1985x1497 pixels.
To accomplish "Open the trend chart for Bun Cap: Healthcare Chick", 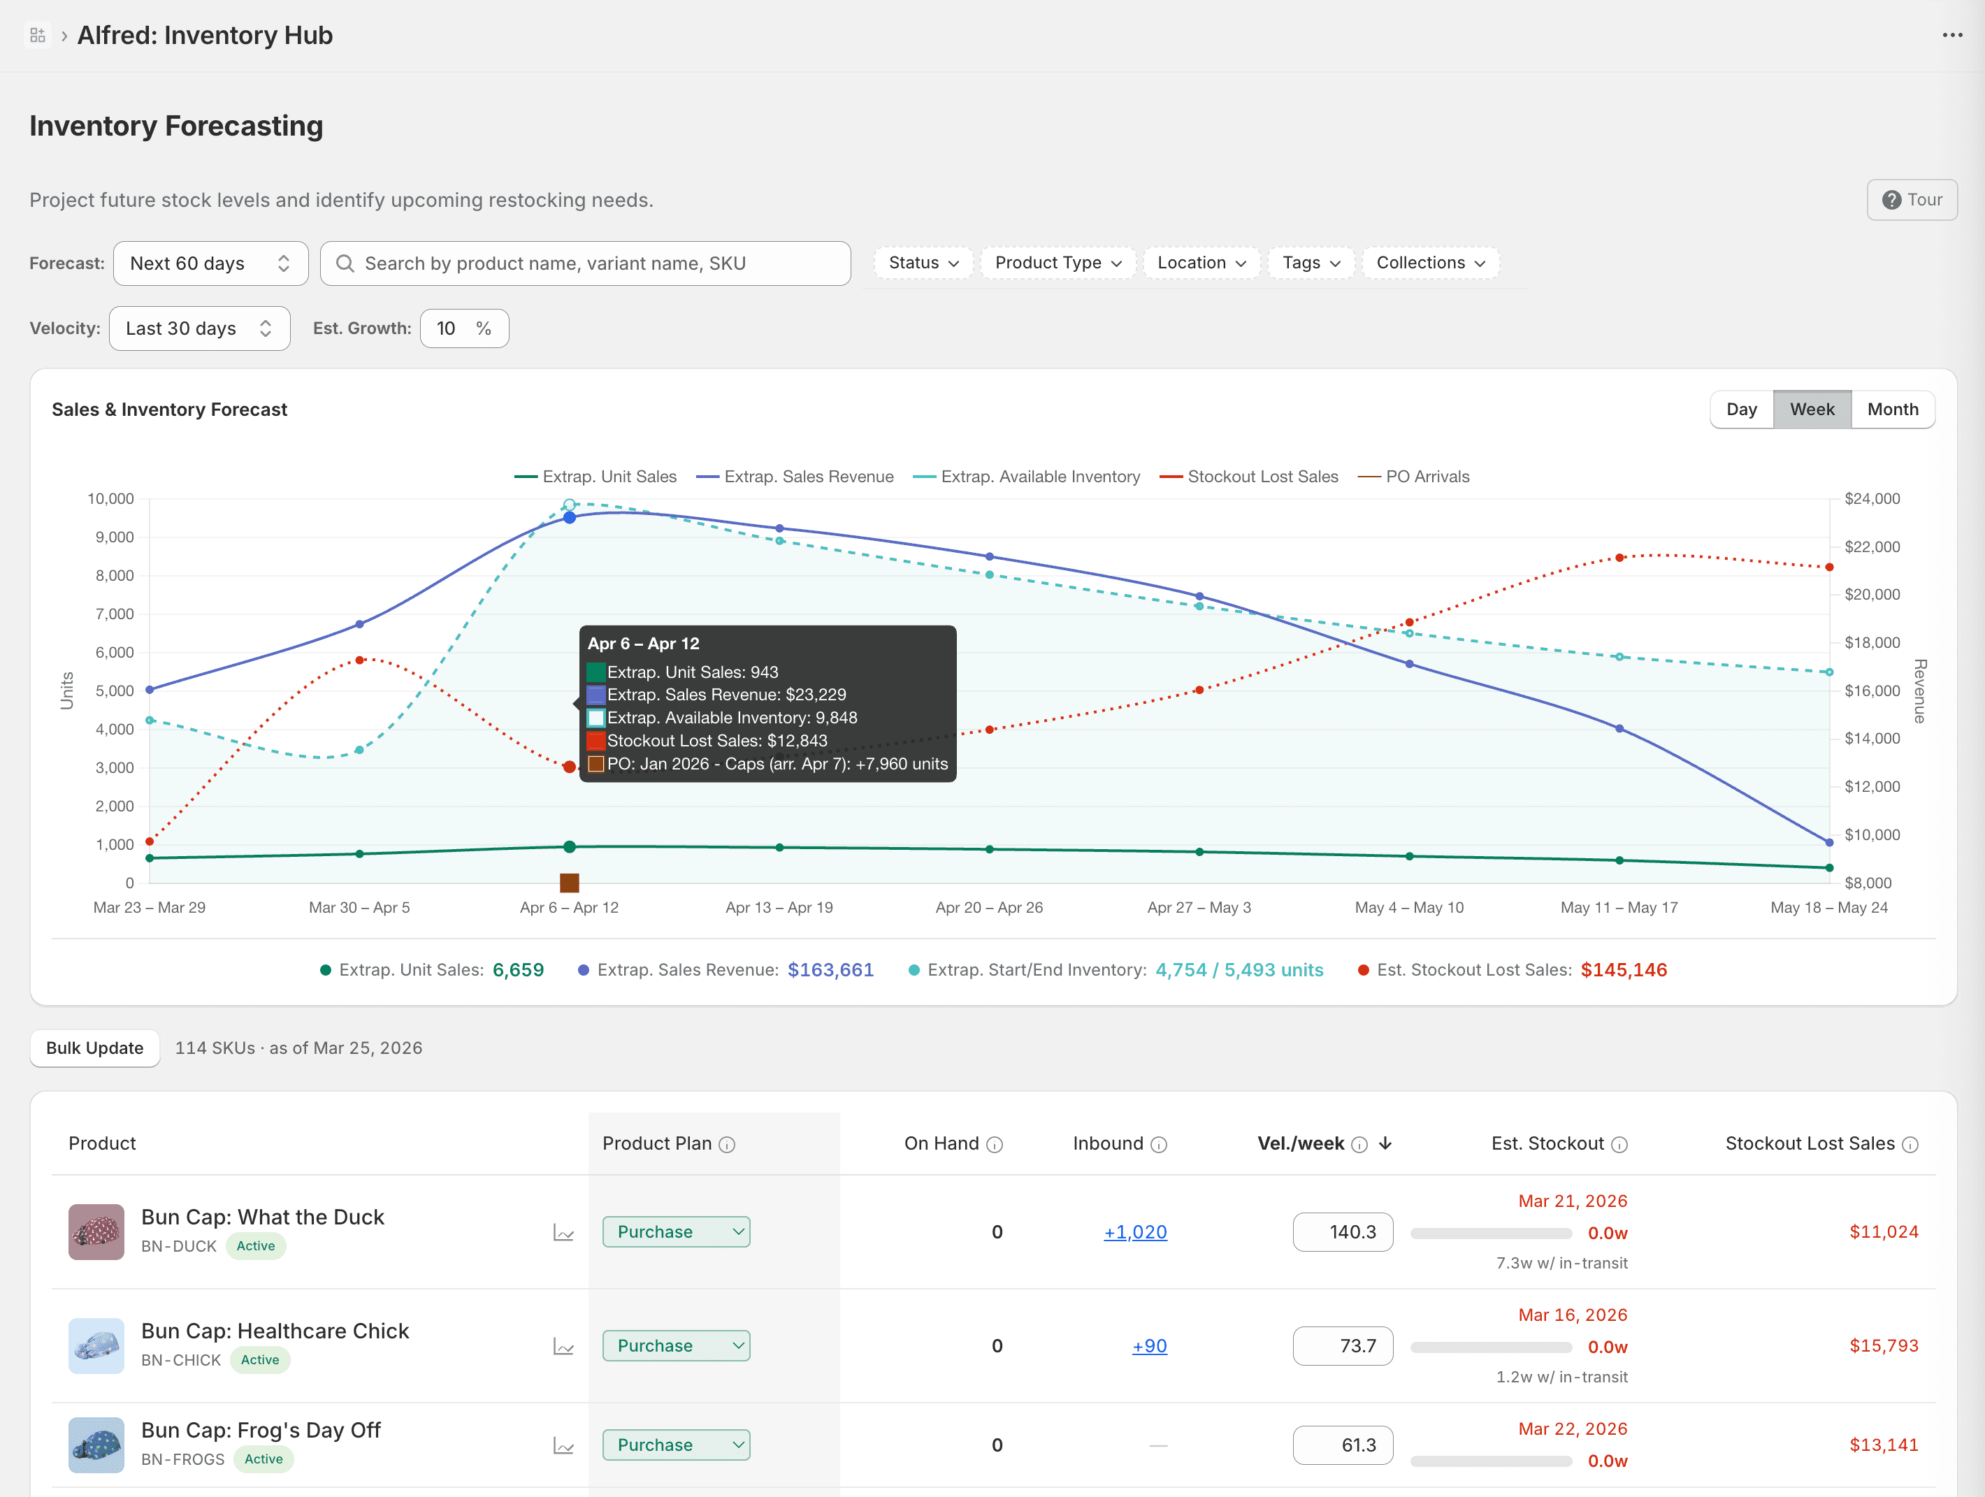I will [563, 1346].
